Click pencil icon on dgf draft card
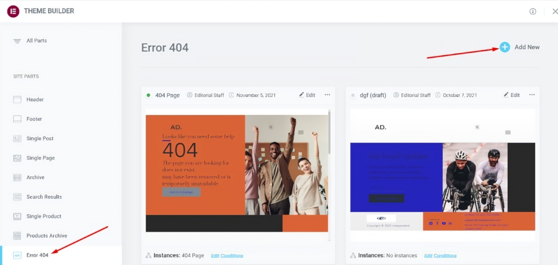558x265 pixels. pyautogui.click(x=506, y=95)
